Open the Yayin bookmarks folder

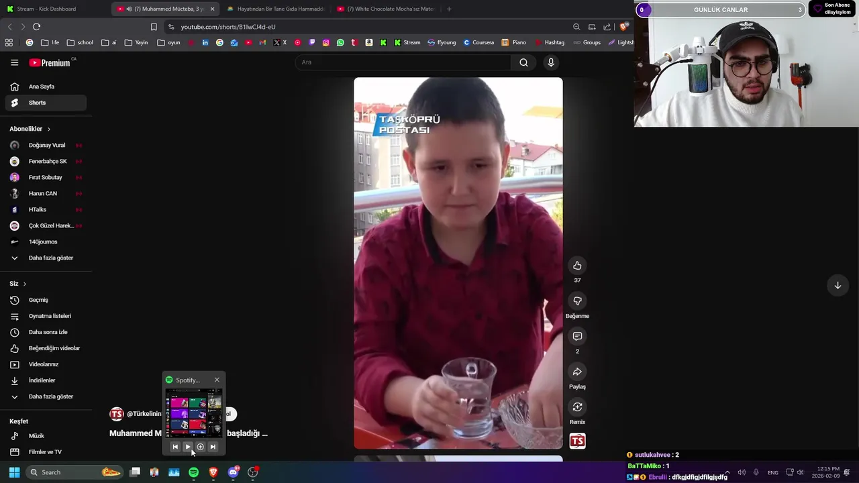(136, 42)
